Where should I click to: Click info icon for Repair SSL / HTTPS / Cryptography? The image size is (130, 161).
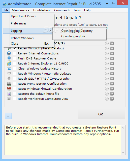click(107, 79)
